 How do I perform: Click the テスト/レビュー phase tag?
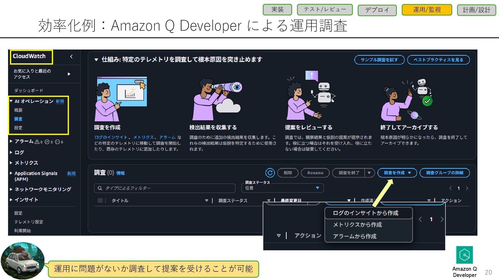pos(325,10)
